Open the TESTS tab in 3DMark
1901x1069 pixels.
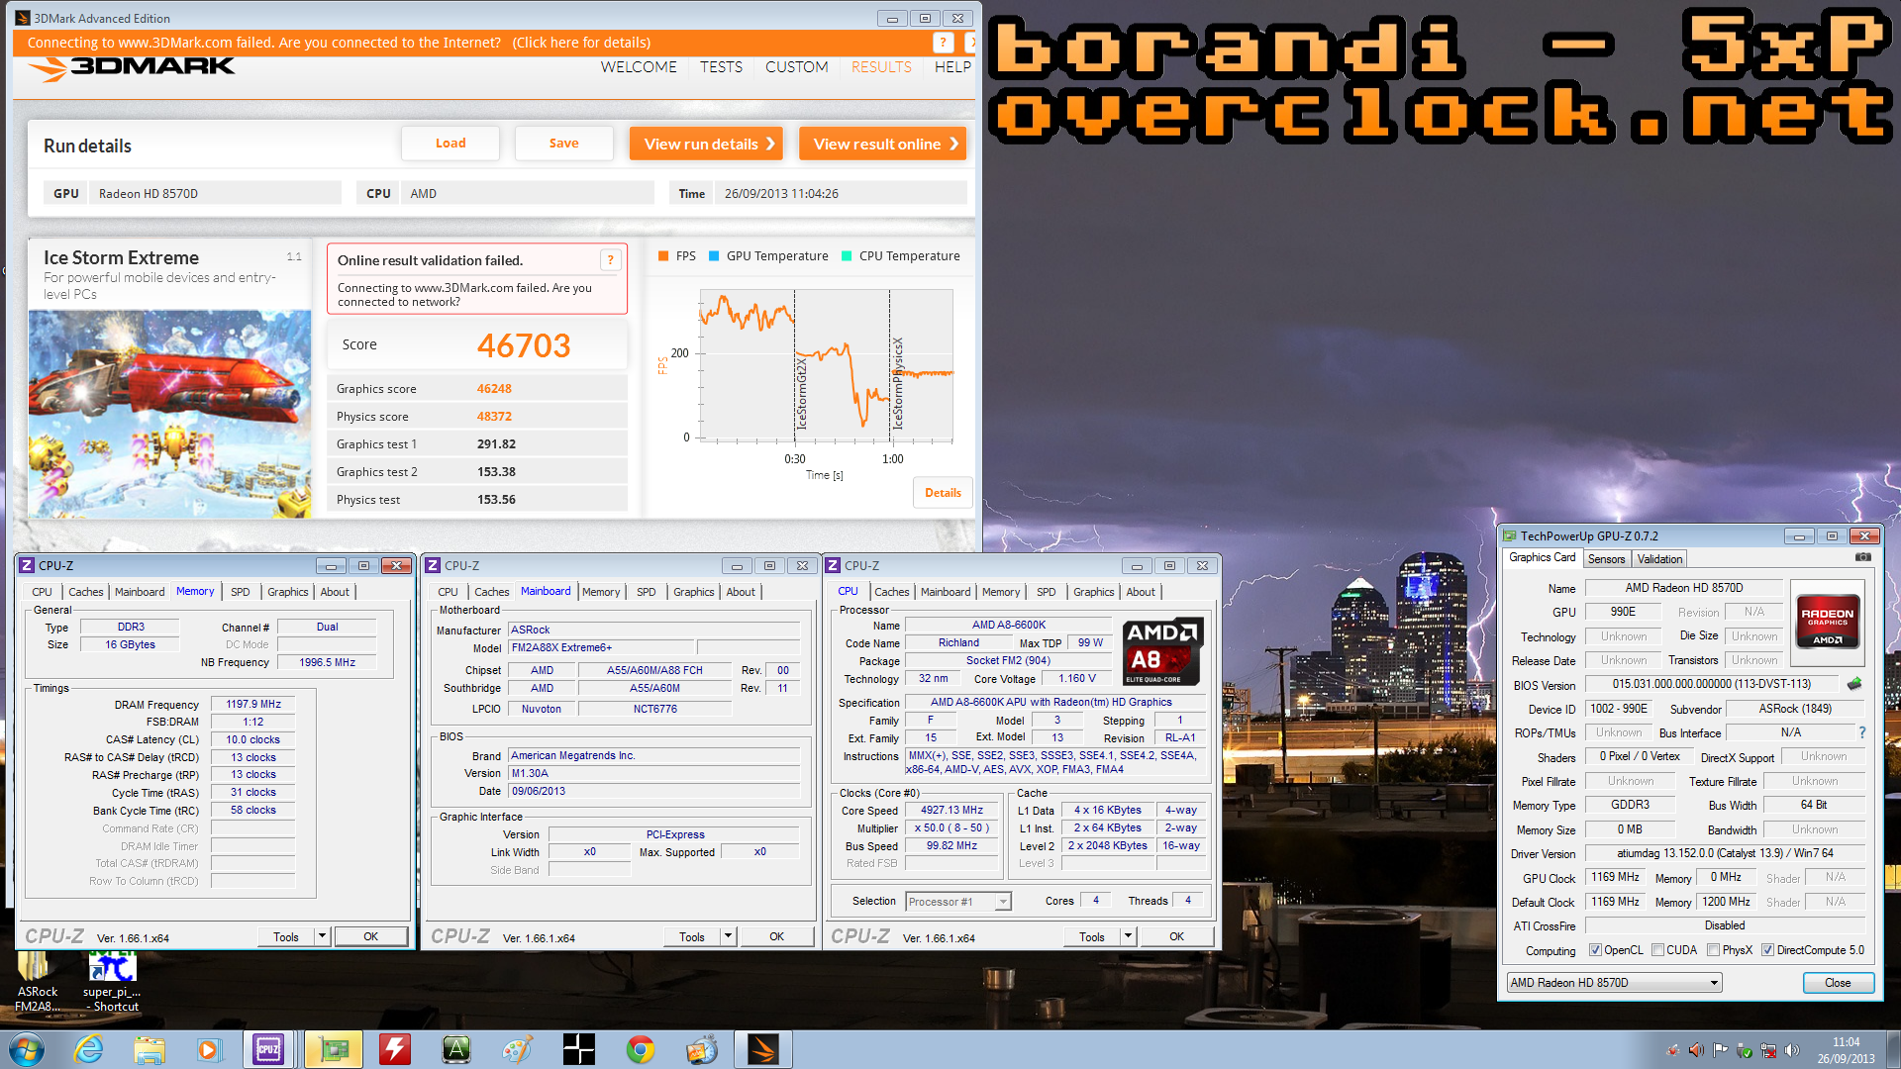tap(721, 67)
